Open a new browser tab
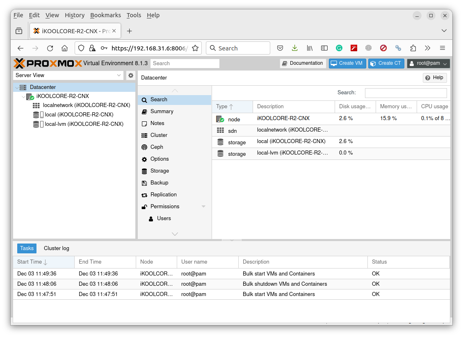This screenshot has height=337, width=463. click(x=129, y=31)
